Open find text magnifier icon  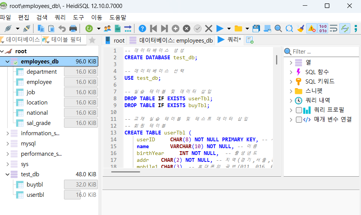pos(278,28)
